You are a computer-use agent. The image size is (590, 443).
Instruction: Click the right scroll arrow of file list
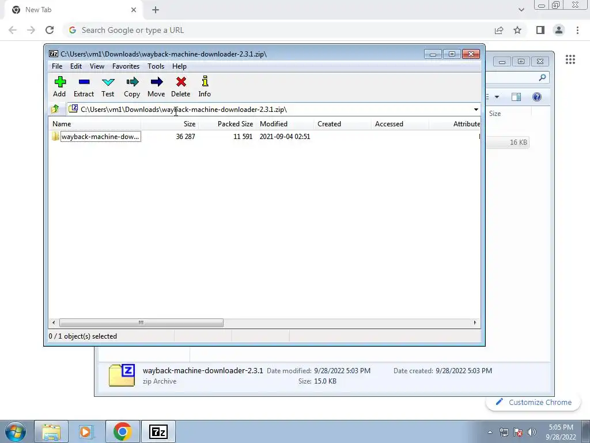pos(475,323)
